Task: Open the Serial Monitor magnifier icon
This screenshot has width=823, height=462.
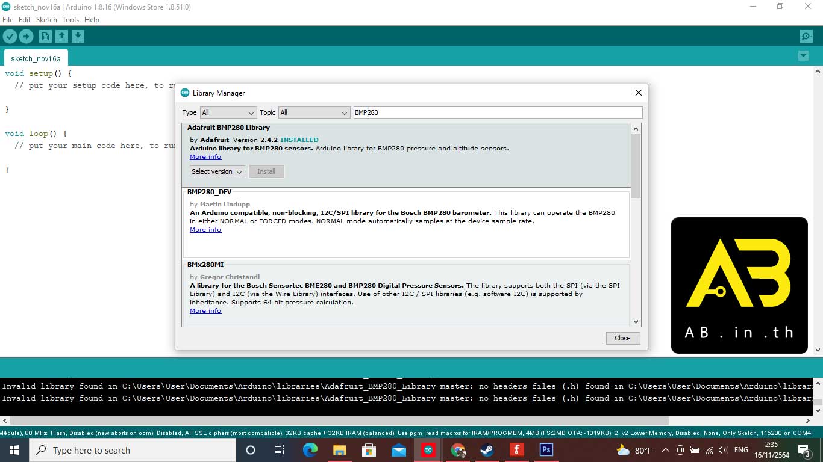Action: (x=806, y=37)
